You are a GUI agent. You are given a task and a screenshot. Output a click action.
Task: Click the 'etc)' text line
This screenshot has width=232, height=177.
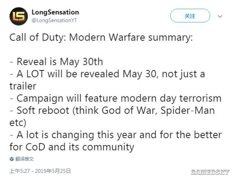18,123
